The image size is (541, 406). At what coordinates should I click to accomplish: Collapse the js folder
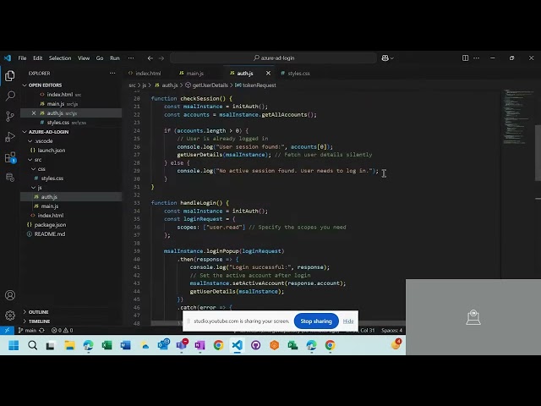point(34,188)
